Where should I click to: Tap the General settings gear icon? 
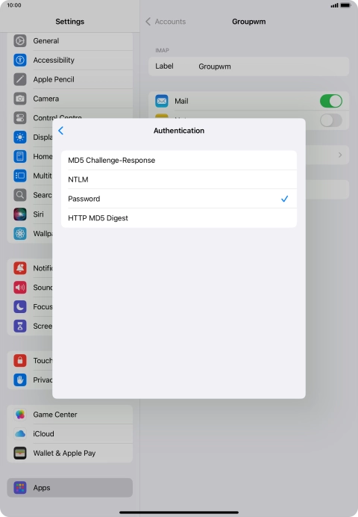click(x=20, y=41)
